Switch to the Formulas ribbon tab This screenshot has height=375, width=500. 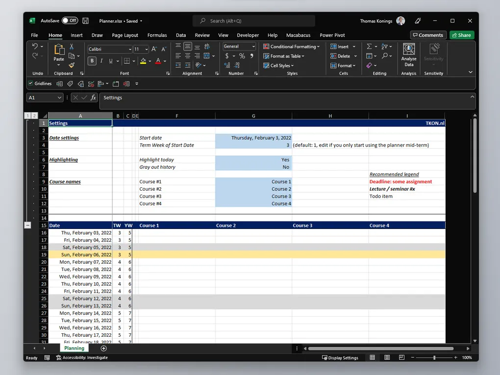point(157,35)
